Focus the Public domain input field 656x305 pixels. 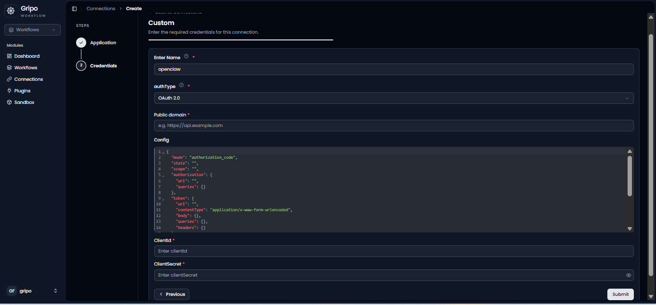[x=394, y=126]
